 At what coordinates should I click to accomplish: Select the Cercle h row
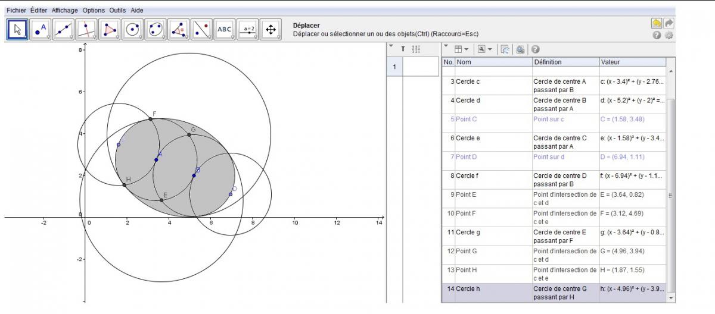pos(554,293)
